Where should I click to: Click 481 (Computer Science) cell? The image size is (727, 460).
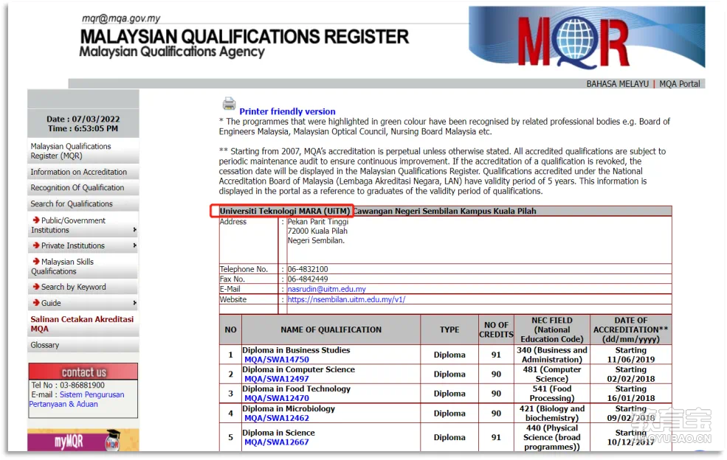point(552,374)
